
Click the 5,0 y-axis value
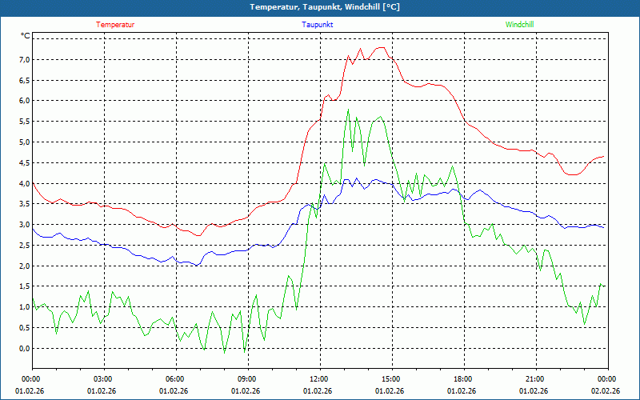click(23, 142)
